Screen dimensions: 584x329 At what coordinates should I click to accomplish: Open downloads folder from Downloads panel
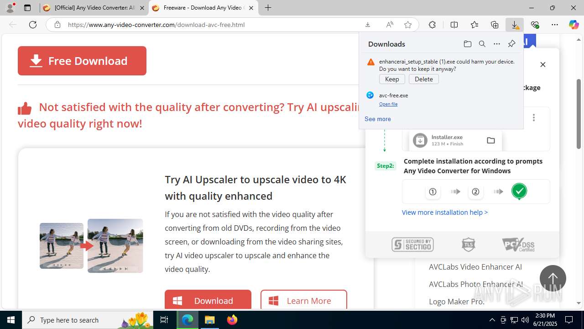tap(467, 44)
